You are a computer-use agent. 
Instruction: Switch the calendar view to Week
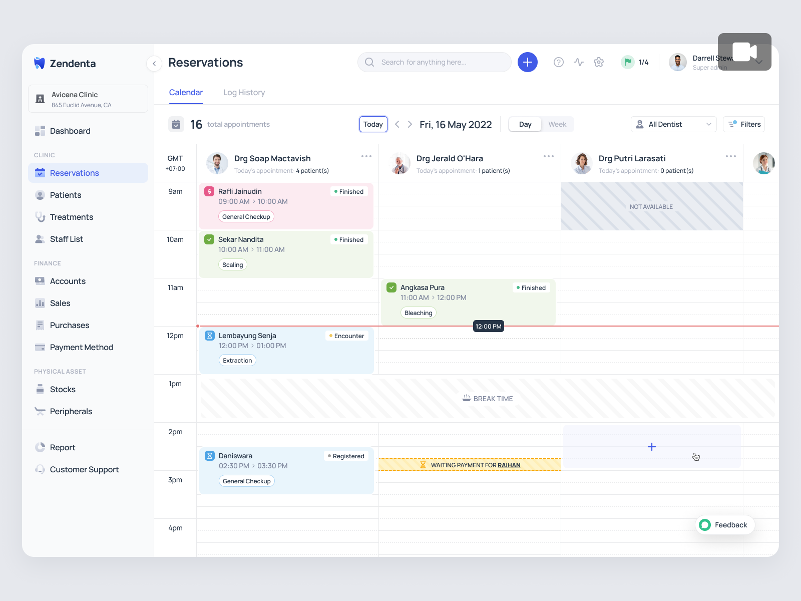pyautogui.click(x=557, y=124)
